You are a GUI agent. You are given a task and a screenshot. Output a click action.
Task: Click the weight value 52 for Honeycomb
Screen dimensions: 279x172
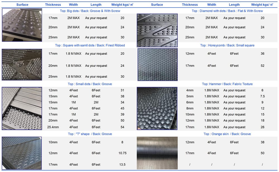(263, 66)
